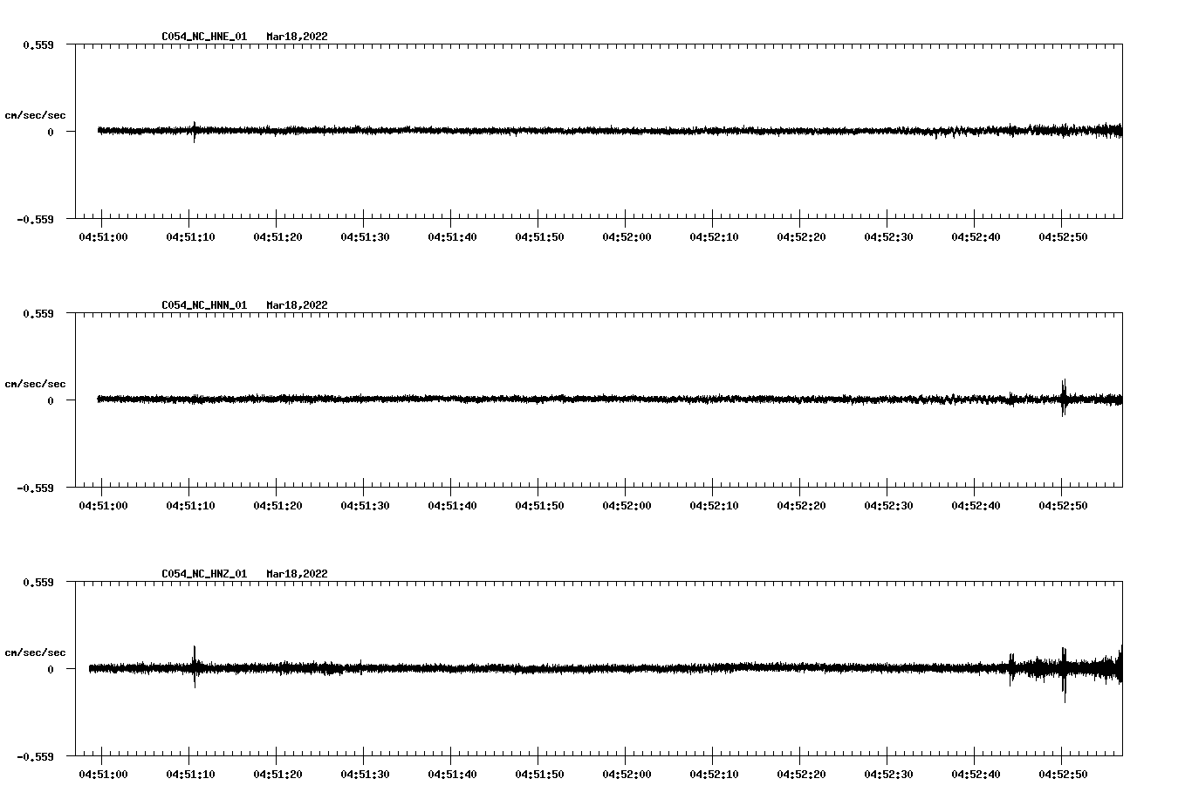Click the 04:52:50 time label under the HNE plot

click(1063, 237)
